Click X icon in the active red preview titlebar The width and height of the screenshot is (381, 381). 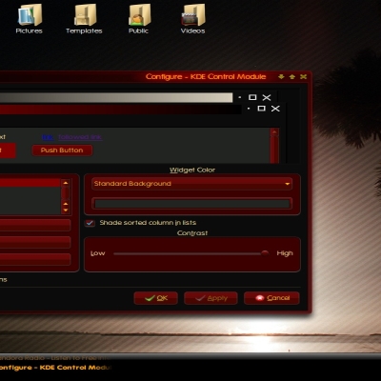(275, 109)
